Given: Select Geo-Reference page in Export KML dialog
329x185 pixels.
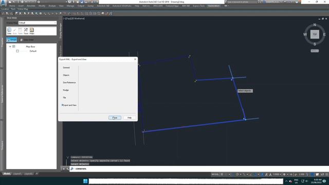Looking at the screenshot, I should 69,82.
